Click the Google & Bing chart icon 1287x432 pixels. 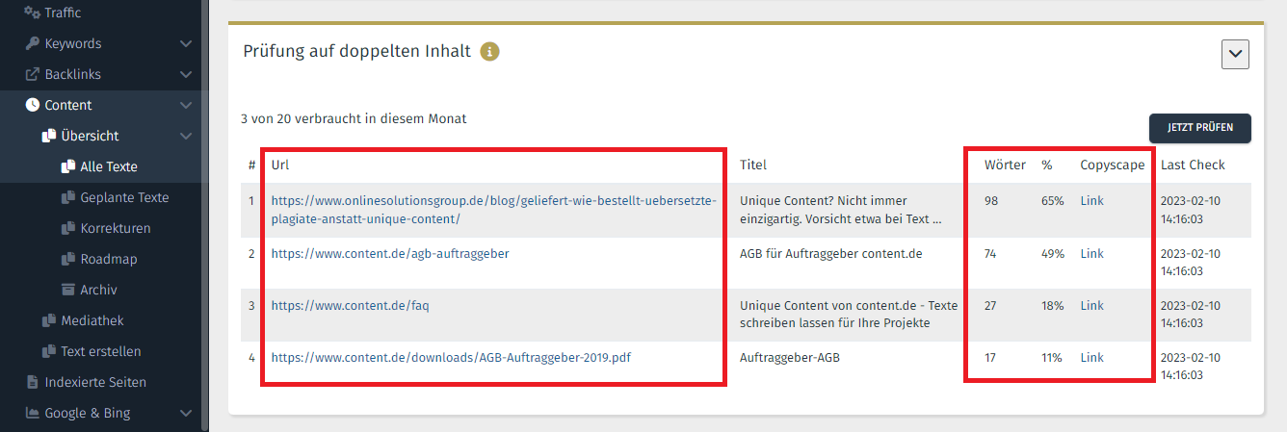coord(33,413)
